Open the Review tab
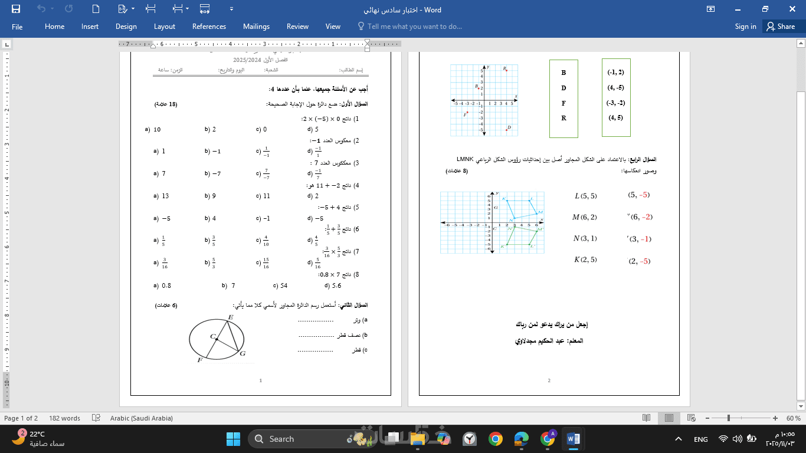806x453 pixels. tap(297, 27)
